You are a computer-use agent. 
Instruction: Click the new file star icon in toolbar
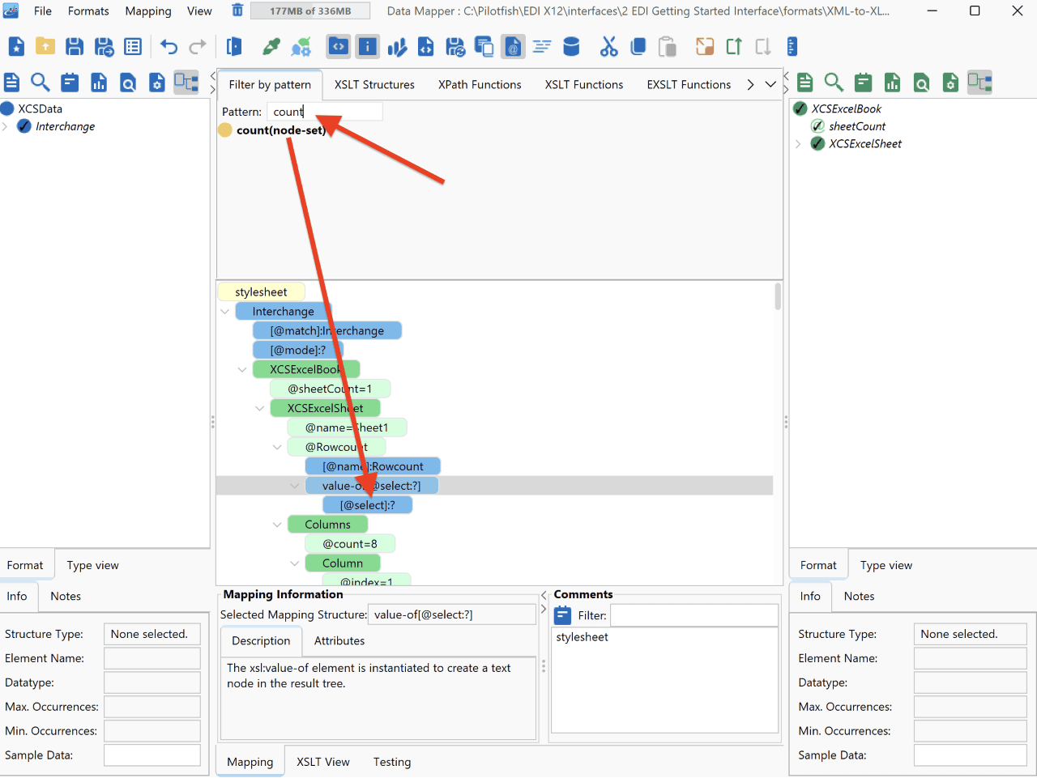click(16, 47)
